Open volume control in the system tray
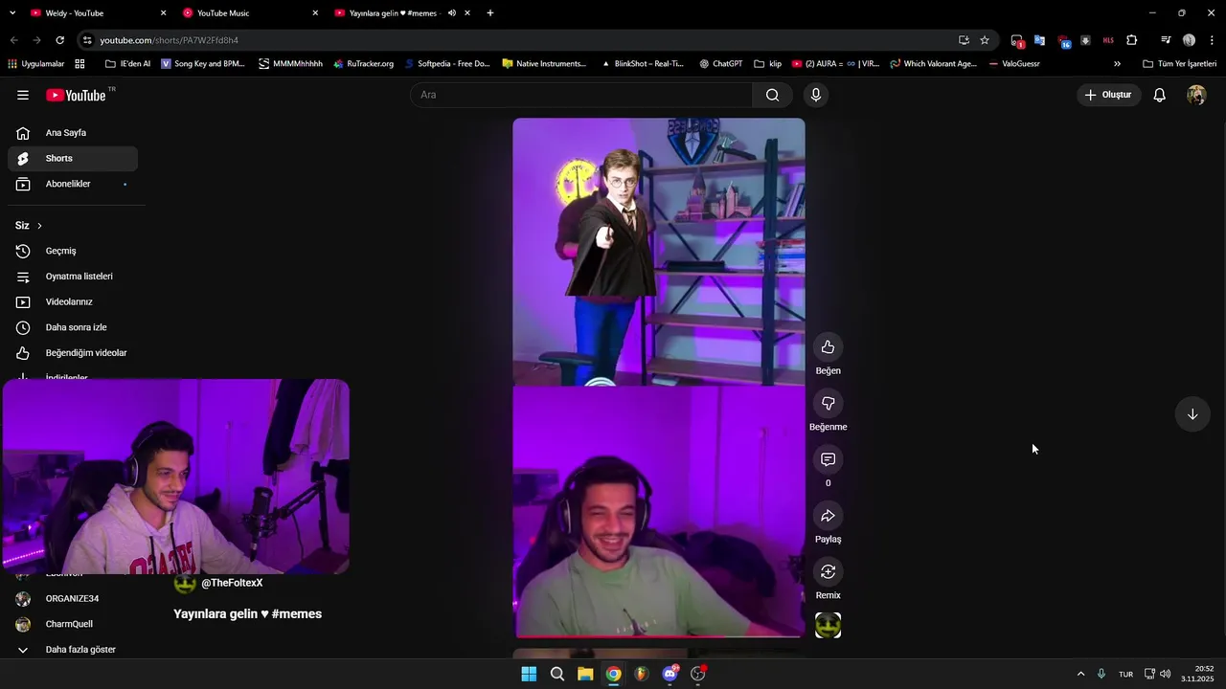This screenshot has width=1226, height=689. pos(1165,674)
